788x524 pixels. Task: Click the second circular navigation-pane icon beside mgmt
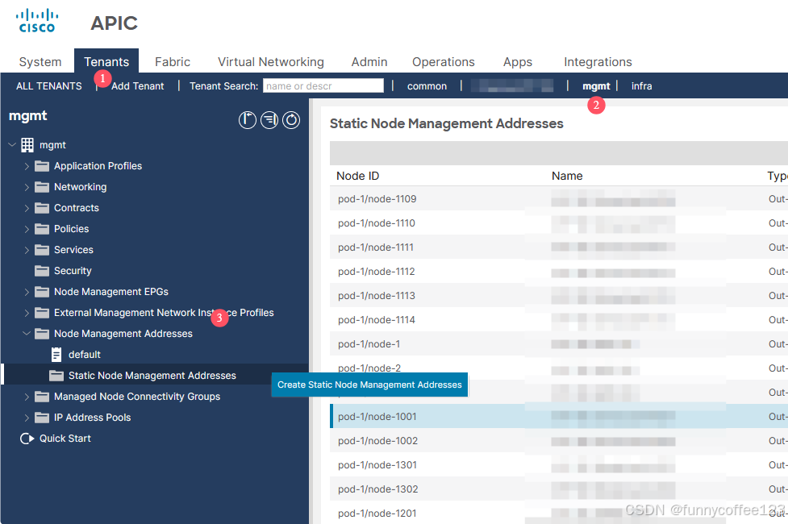click(x=269, y=120)
